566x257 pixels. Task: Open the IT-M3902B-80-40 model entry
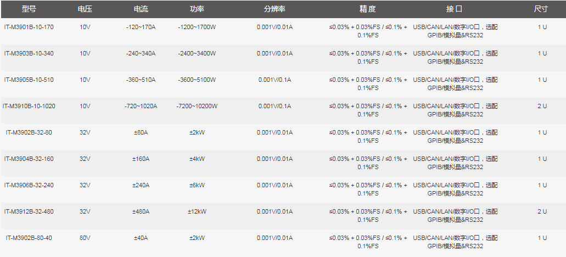tap(29, 238)
